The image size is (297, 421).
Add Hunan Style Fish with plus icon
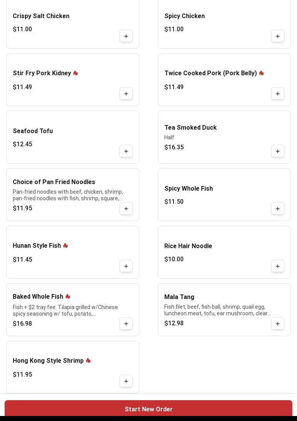(126, 266)
